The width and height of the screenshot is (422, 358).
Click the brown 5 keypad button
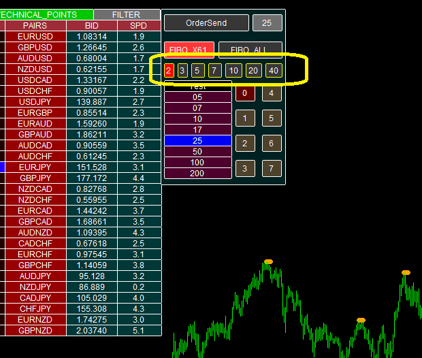click(272, 118)
